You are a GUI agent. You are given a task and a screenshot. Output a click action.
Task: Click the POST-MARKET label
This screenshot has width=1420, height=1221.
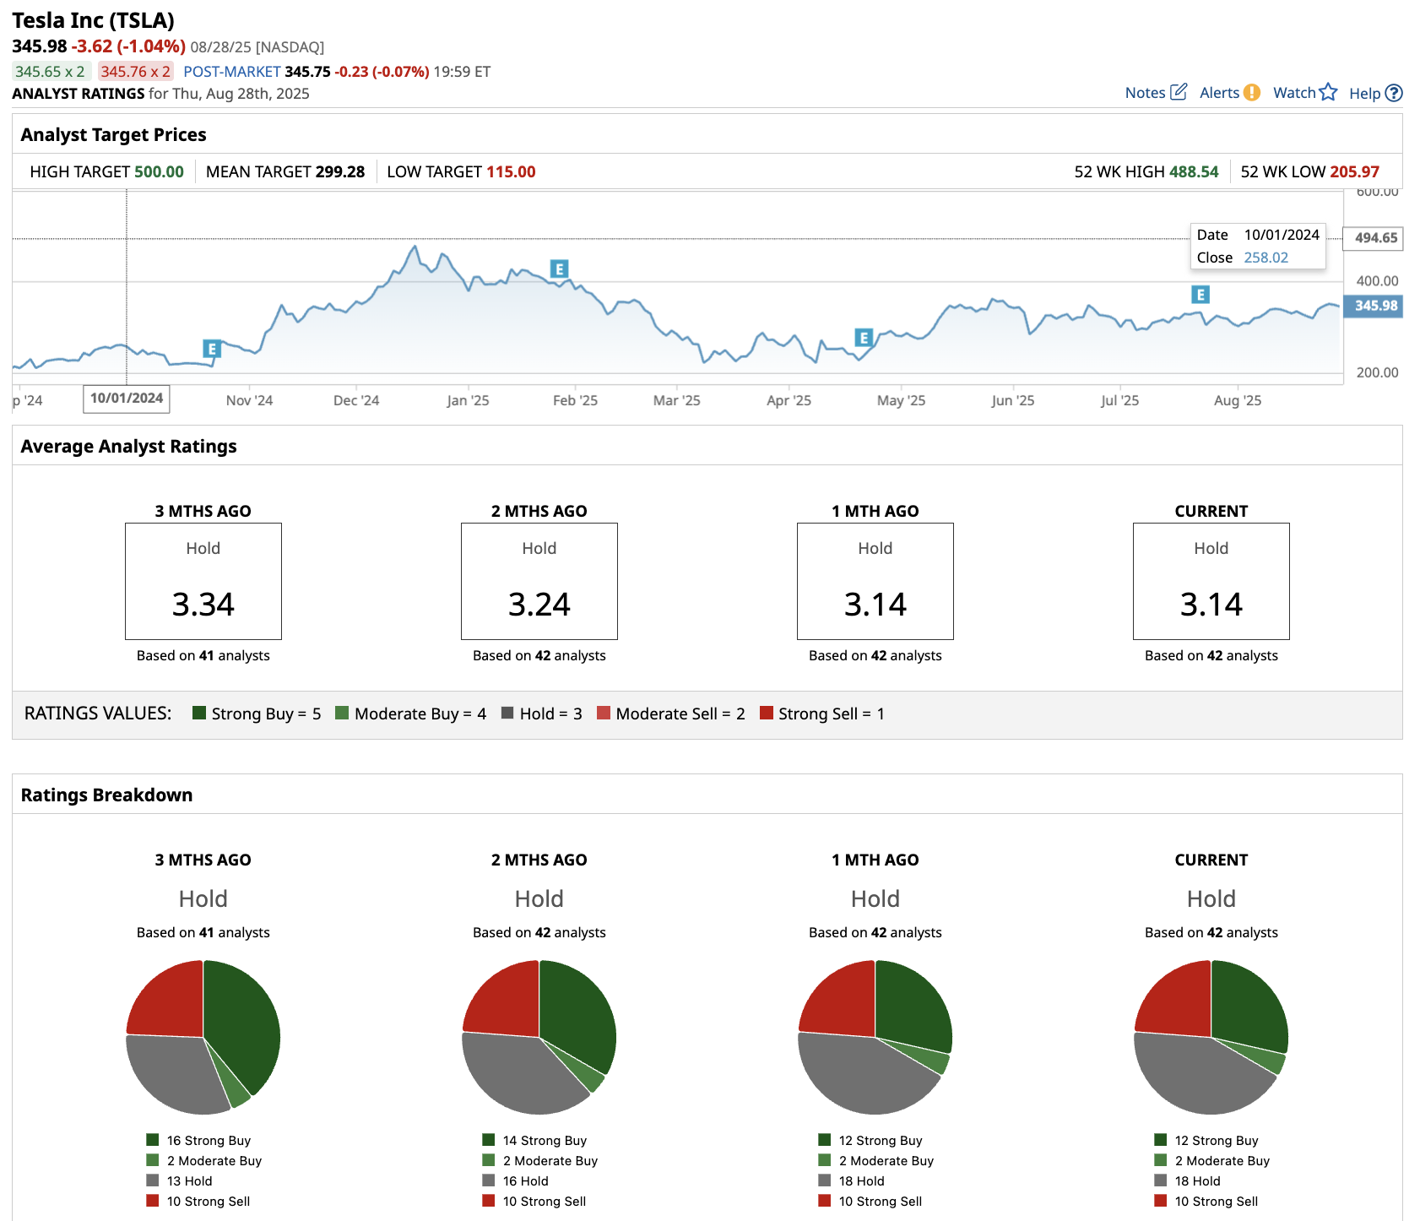tap(231, 72)
